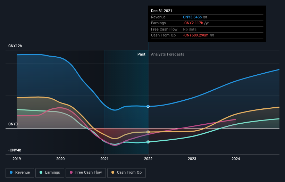
Task: Click the Cash From Op label in tooltip
Action: (x=163, y=35)
